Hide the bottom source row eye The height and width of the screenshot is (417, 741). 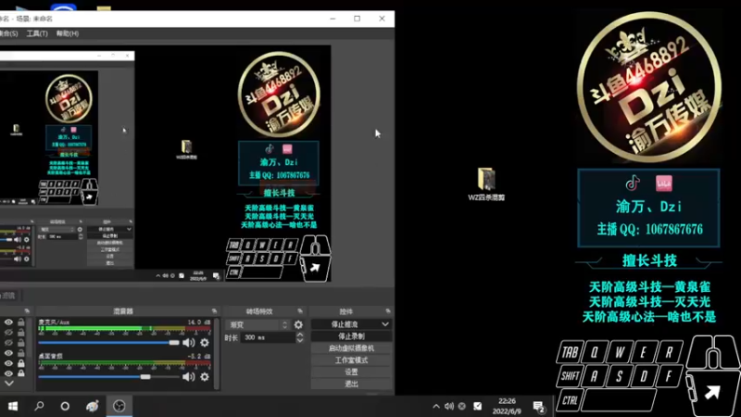(8, 373)
